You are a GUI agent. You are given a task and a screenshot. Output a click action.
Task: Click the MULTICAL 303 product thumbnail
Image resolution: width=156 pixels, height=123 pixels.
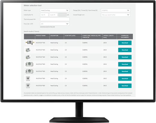[30, 43]
